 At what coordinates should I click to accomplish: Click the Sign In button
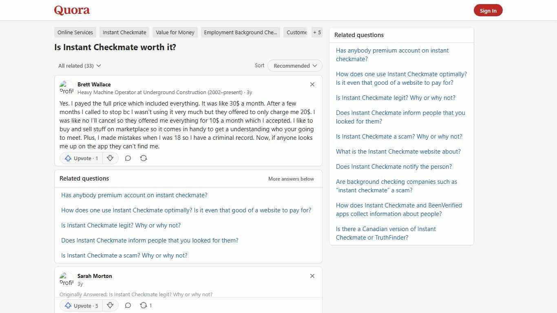point(488,11)
